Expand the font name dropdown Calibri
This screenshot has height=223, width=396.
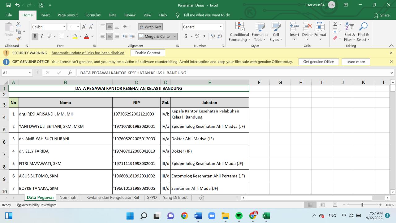tap(64, 27)
